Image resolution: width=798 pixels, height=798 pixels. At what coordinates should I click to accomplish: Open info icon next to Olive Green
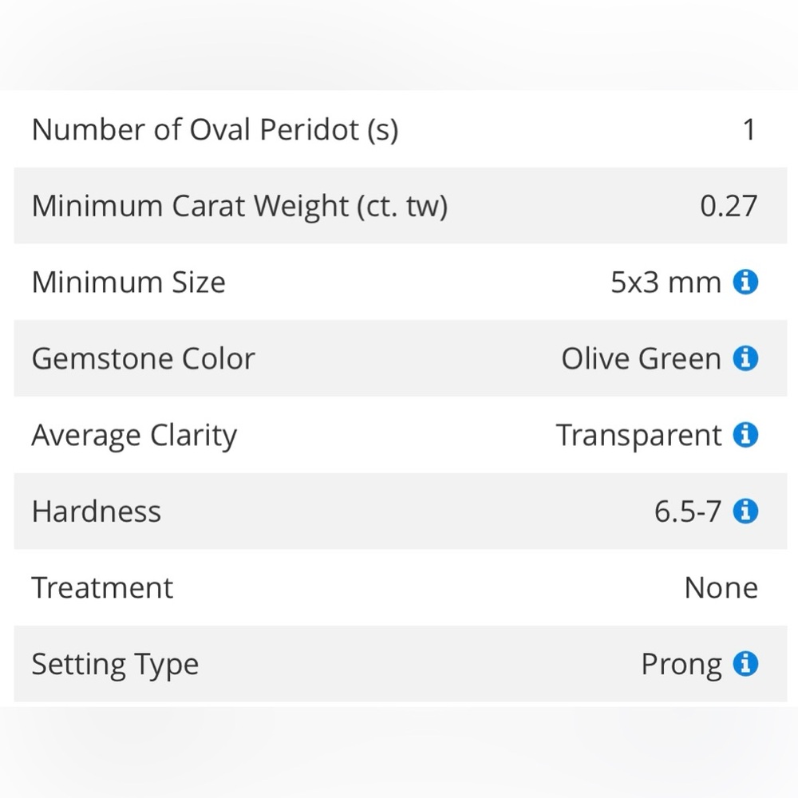pos(745,358)
